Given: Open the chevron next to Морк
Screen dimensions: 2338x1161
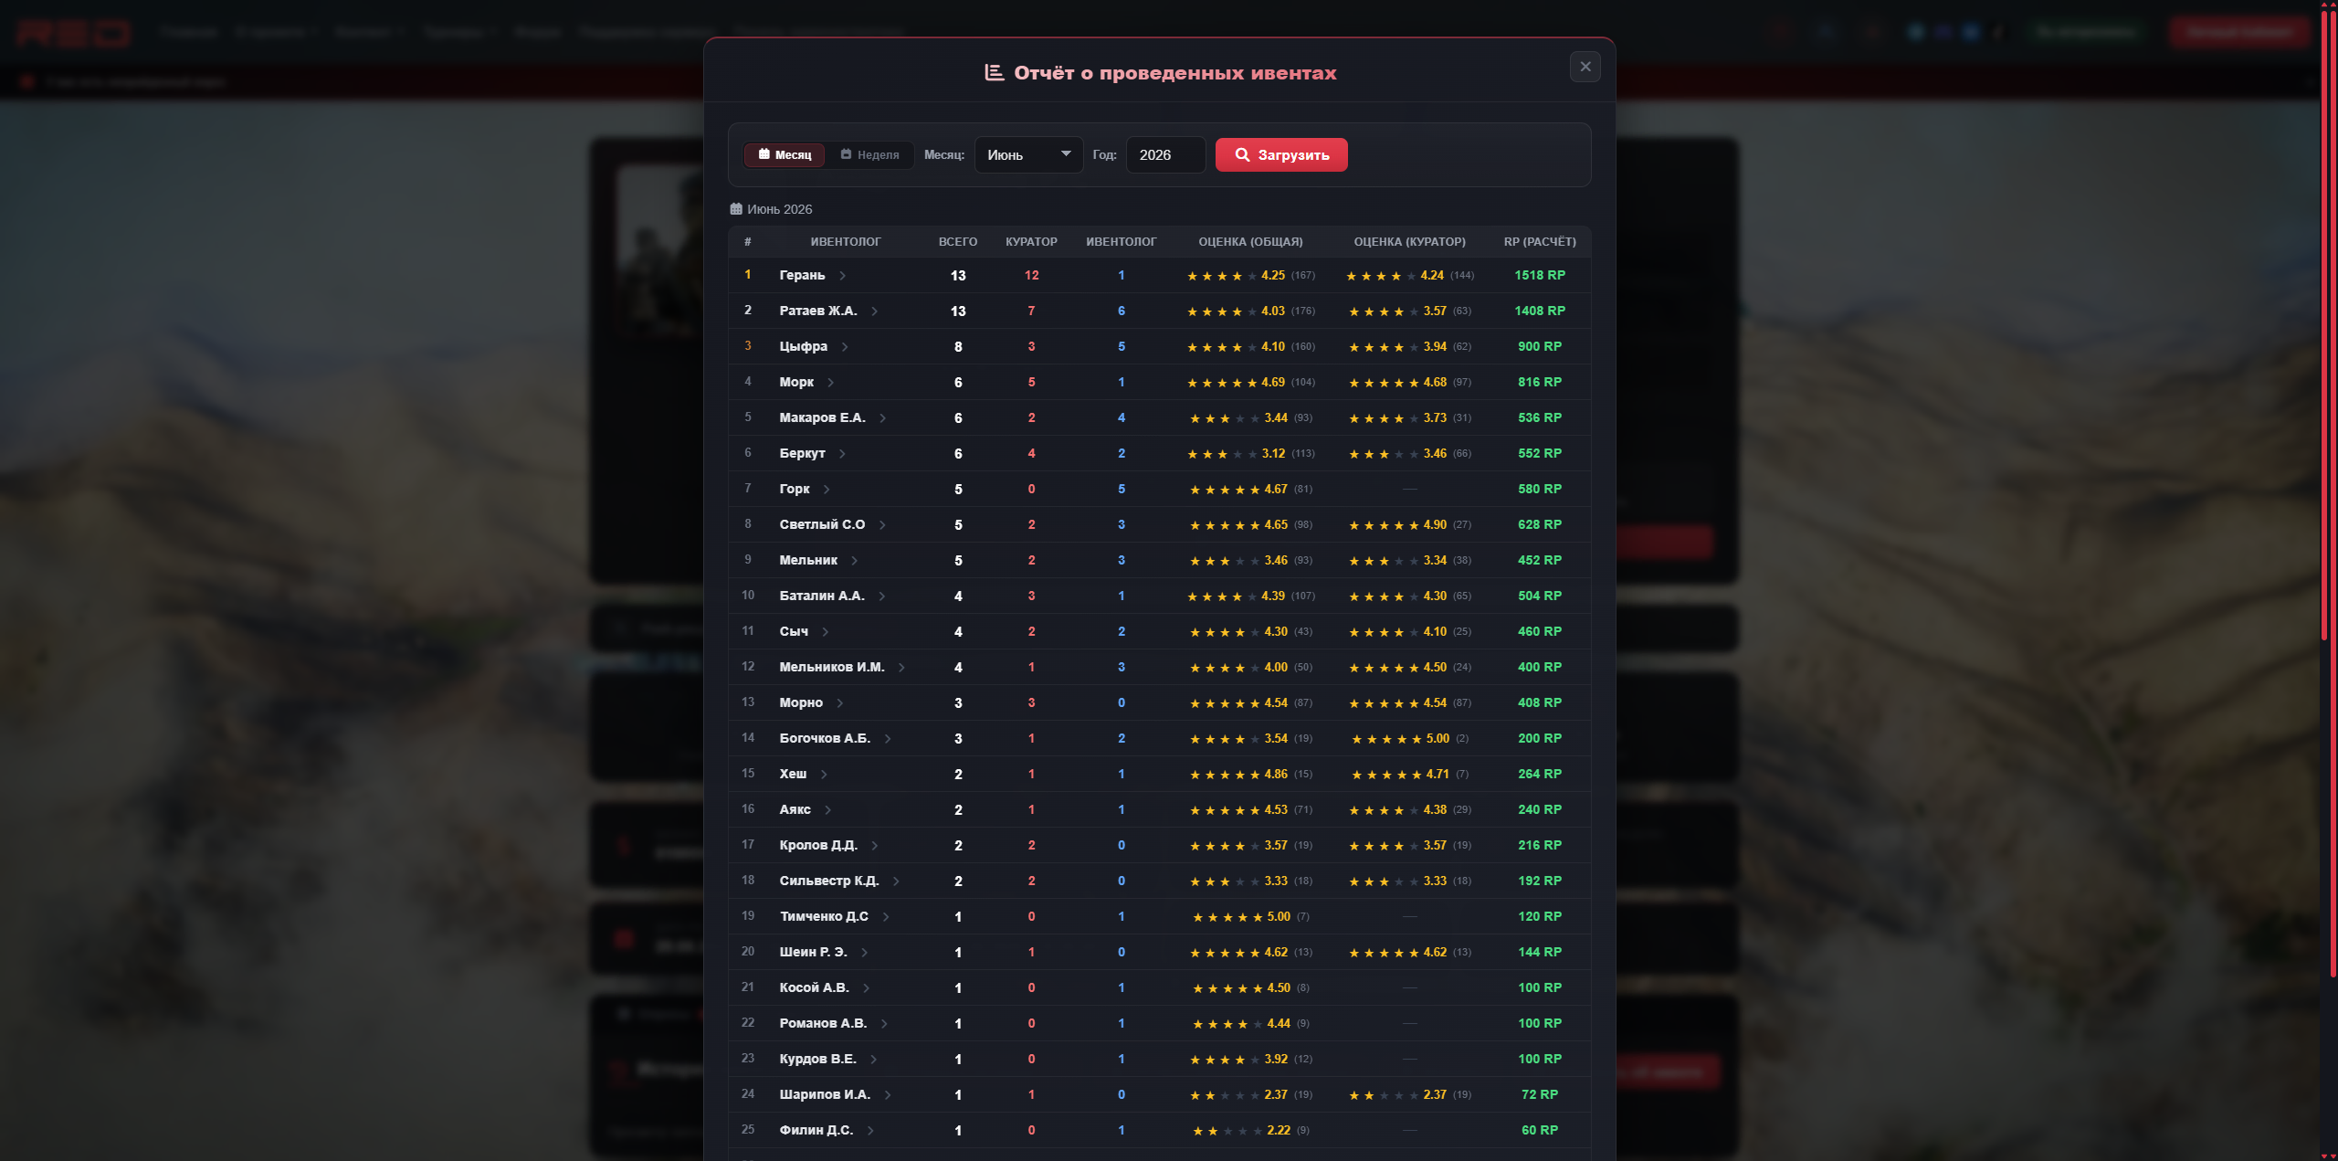Looking at the screenshot, I should click(x=830, y=383).
